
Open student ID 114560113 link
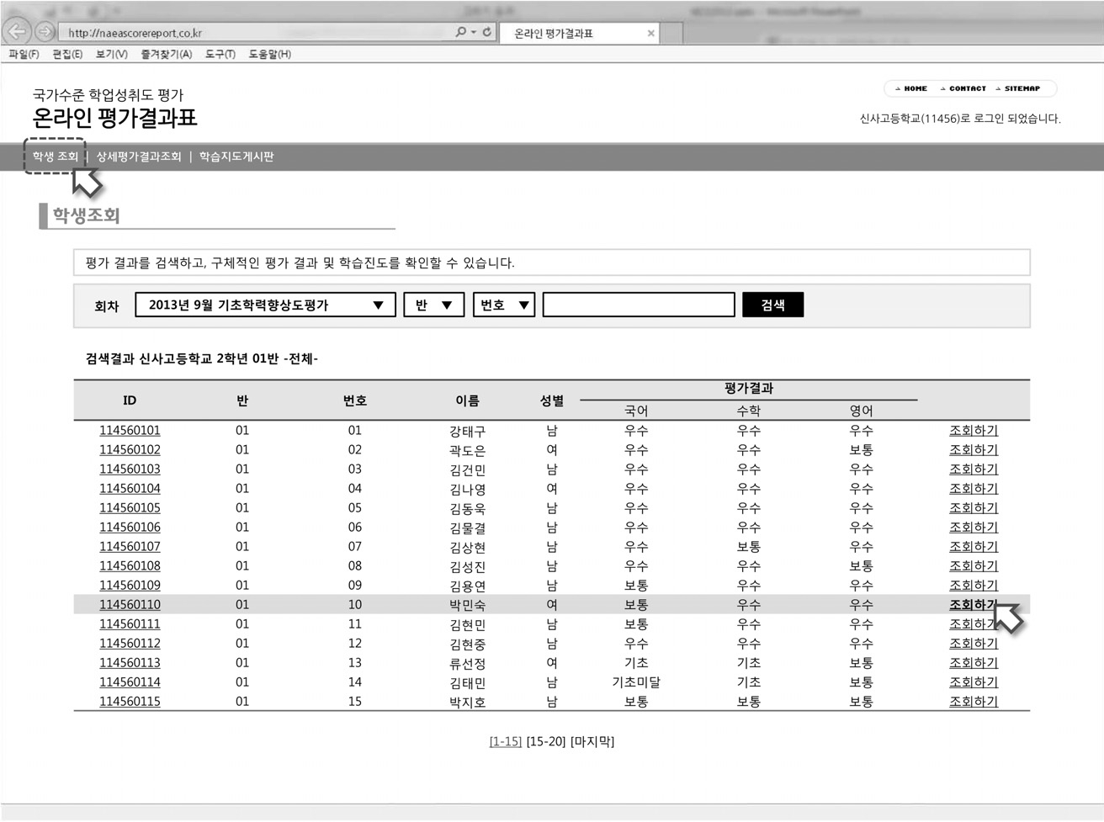pyautogui.click(x=130, y=663)
